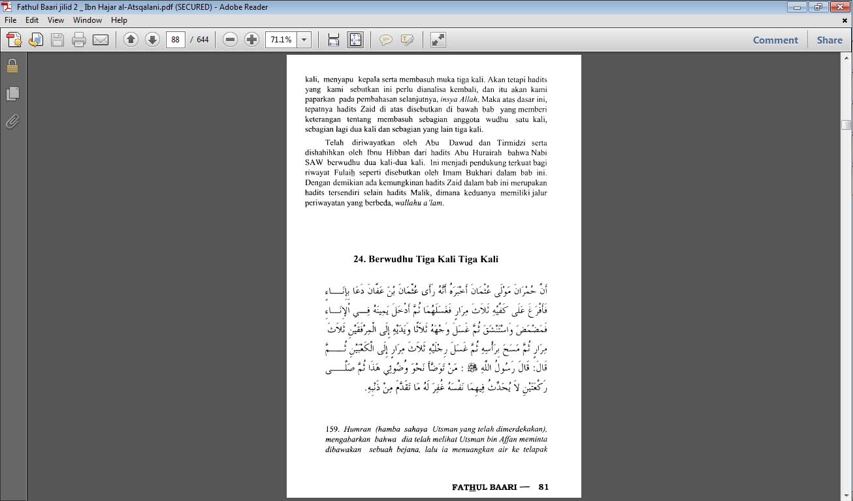This screenshot has width=853, height=501.
Task: Toggle Fit Width page display
Action: (332, 39)
